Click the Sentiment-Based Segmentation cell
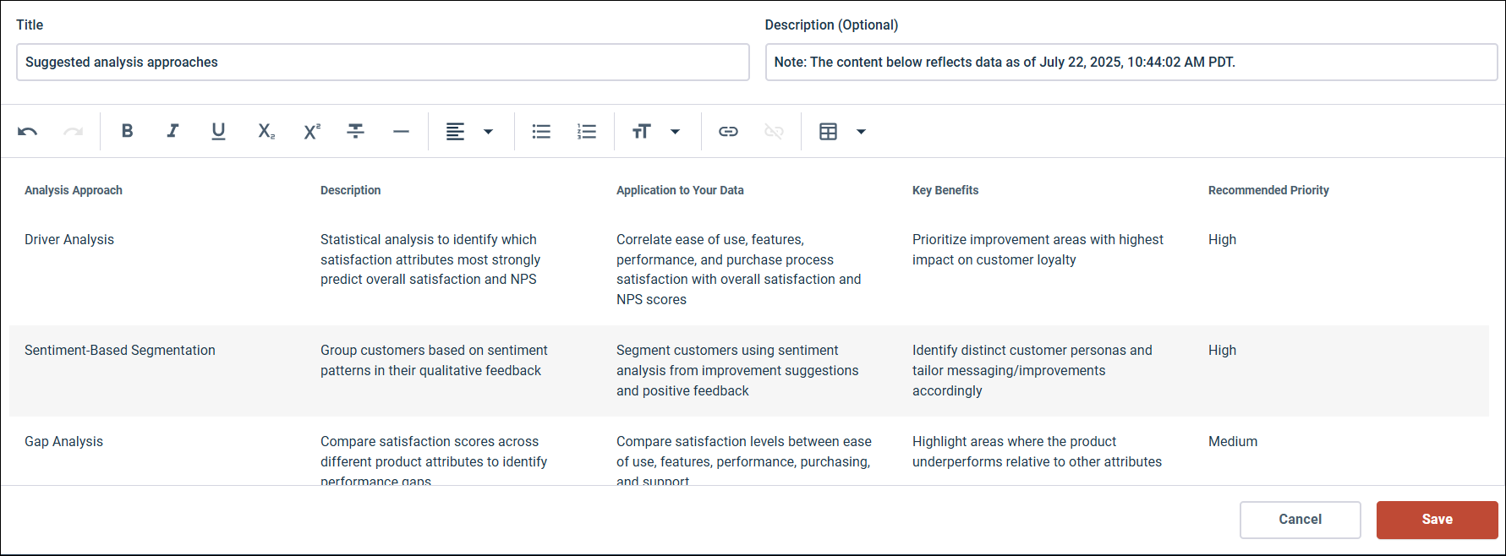Screen dimensions: 1506x556 click(120, 351)
